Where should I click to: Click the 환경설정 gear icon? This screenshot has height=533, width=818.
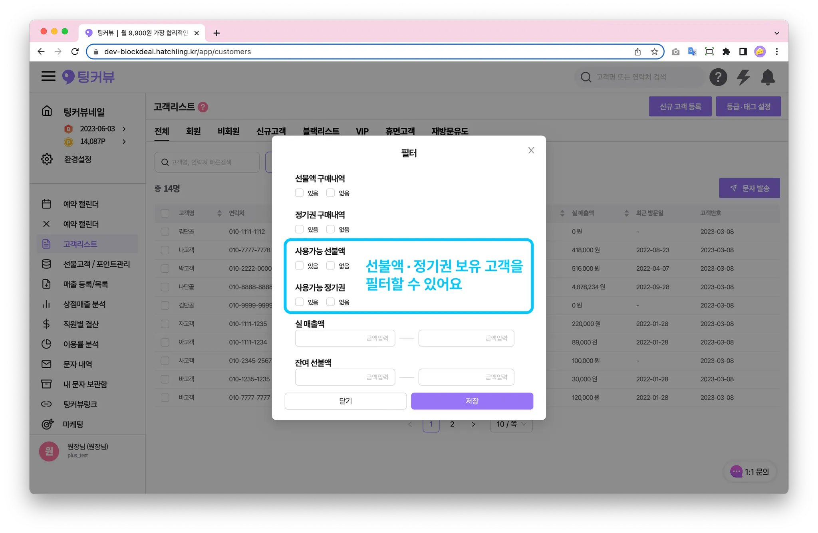coord(47,159)
